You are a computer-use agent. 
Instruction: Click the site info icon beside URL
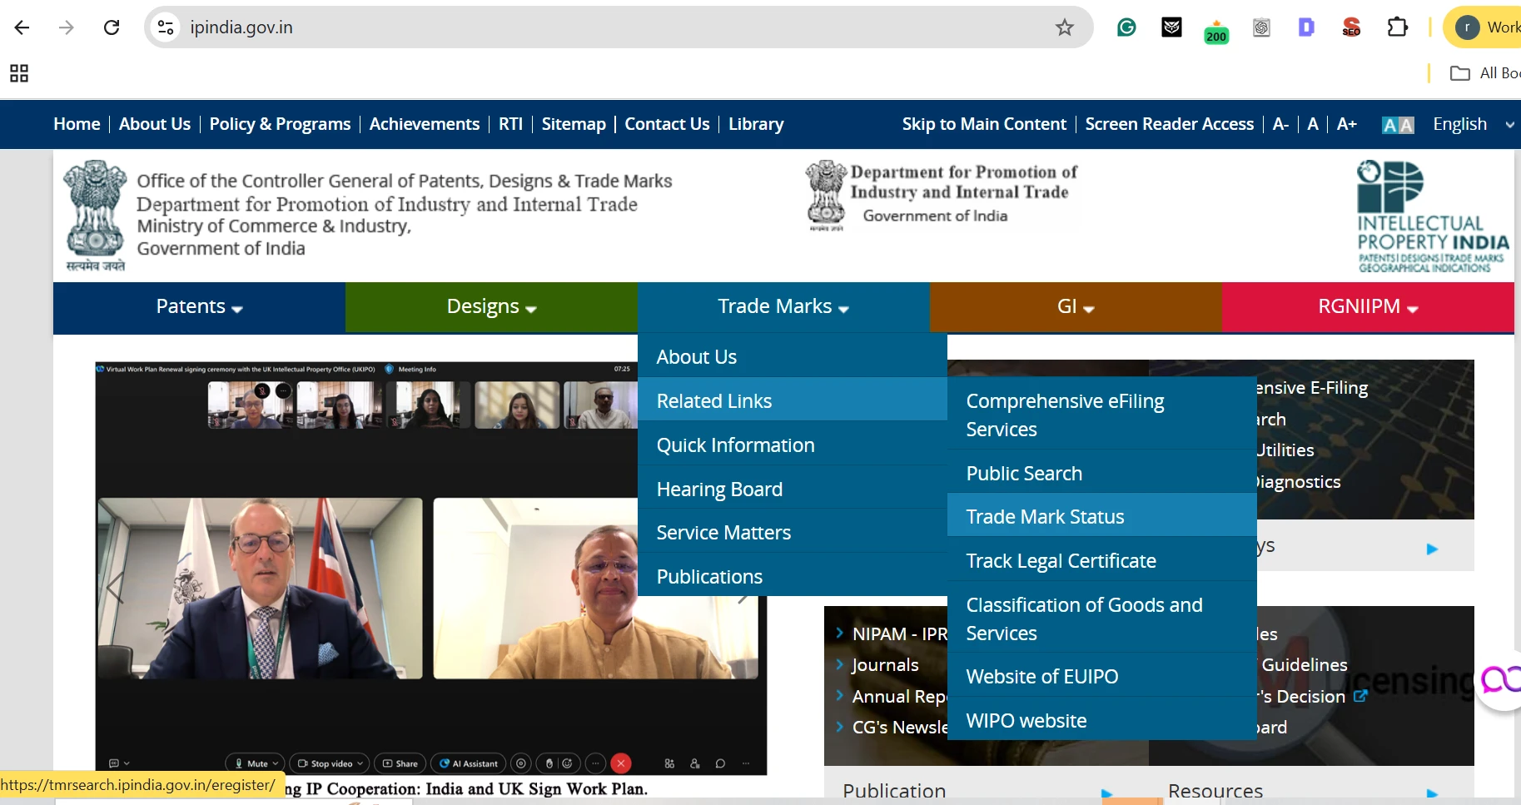tap(167, 27)
